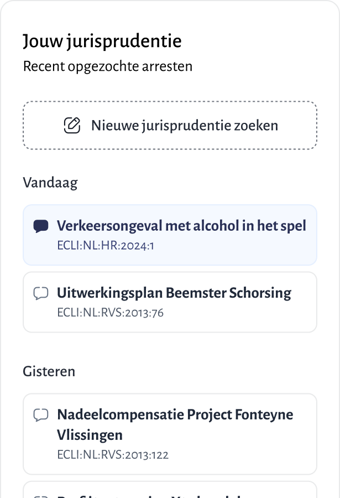The height and width of the screenshot is (498, 340).
Task: Click the Recent opgezochte arresten subtitle
Action: pos(108,66)
